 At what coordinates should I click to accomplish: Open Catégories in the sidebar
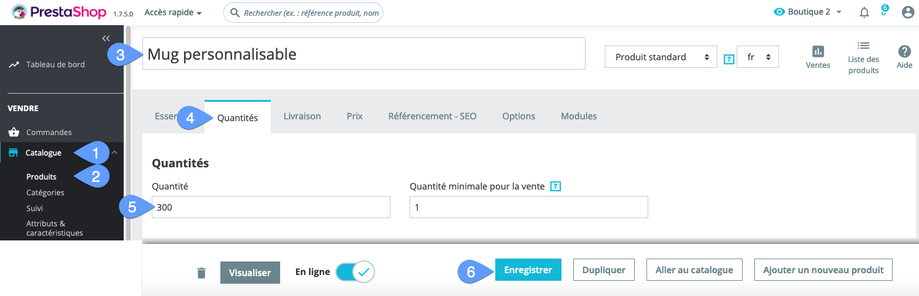[x=45, y=192]
